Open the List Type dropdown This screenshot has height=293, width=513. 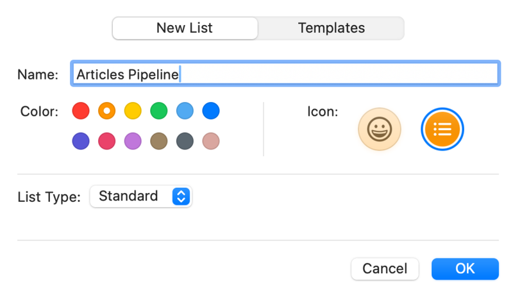point(141,196)
